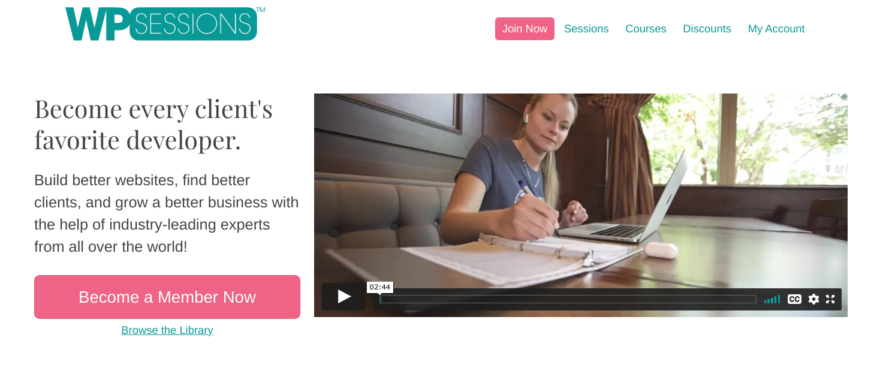Click the white earbuds case in video

661,249
